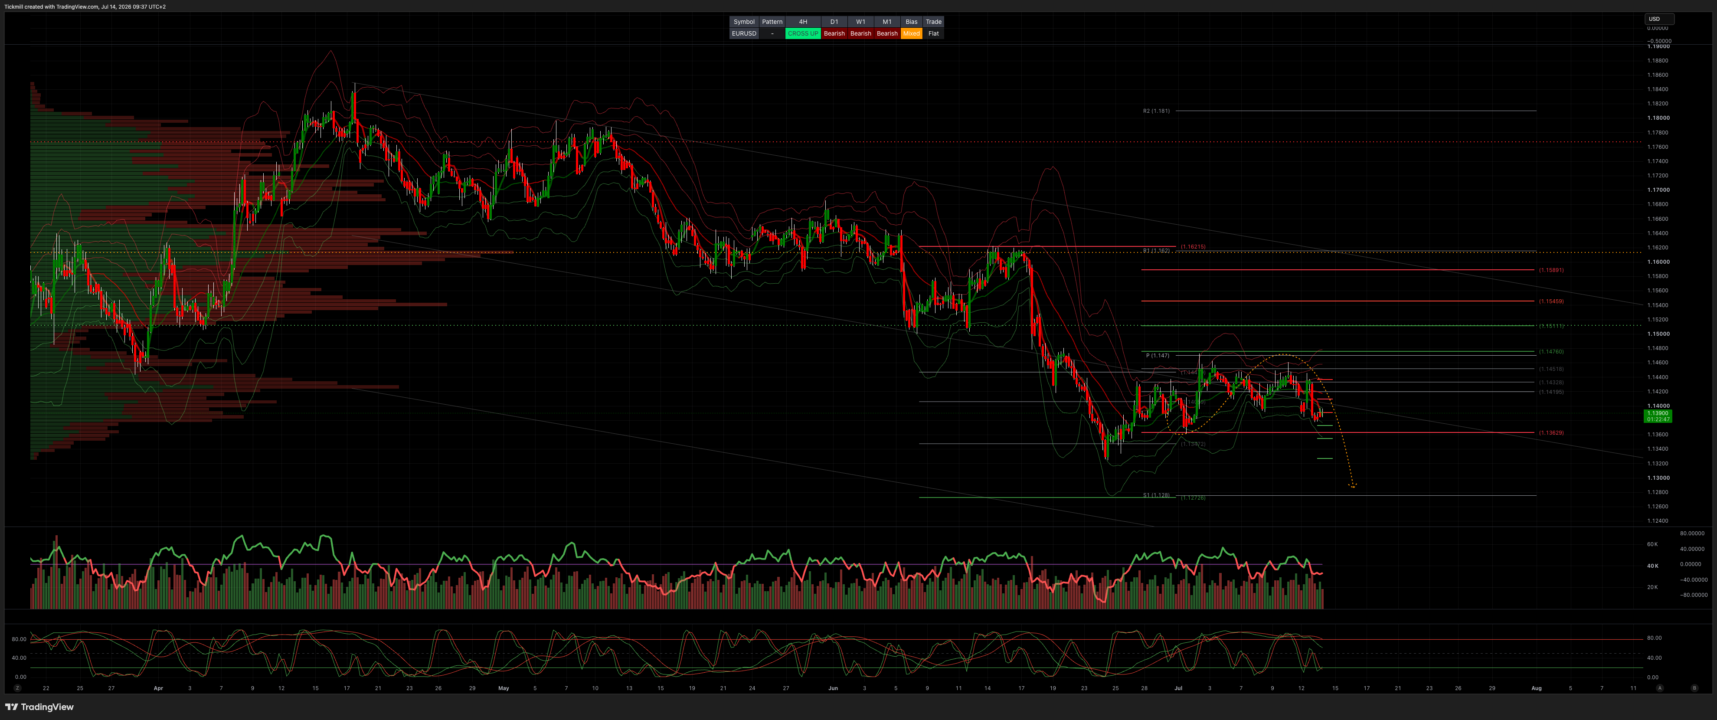This screenshot has width=1717, height=720.
Task: Open the USD currency selector
Action: click(x=1659, y=19)
